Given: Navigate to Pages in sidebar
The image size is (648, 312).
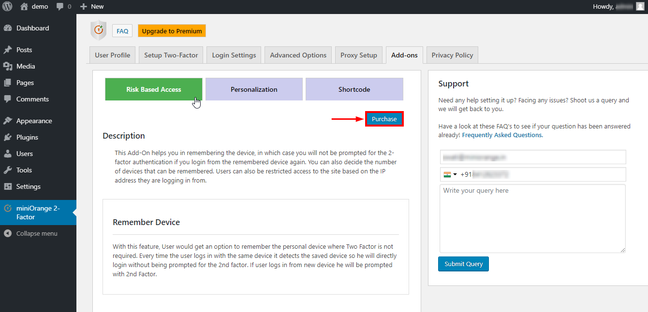Looking at the screenshot, I should (38, 83).
